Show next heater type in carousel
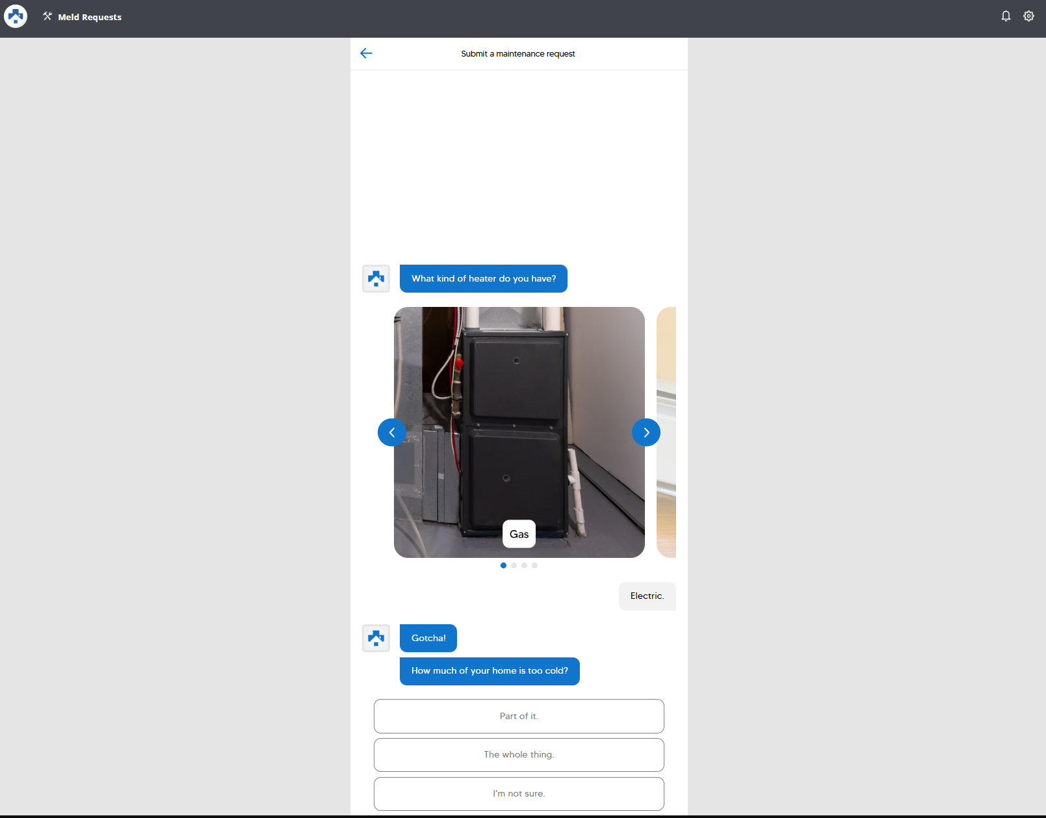The height and width of the screenshot is (818, 1046). pyautogui.click(x=646, y=432)
